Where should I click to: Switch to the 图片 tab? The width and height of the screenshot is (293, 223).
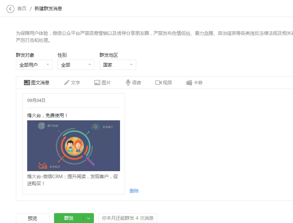pos(103,83)
